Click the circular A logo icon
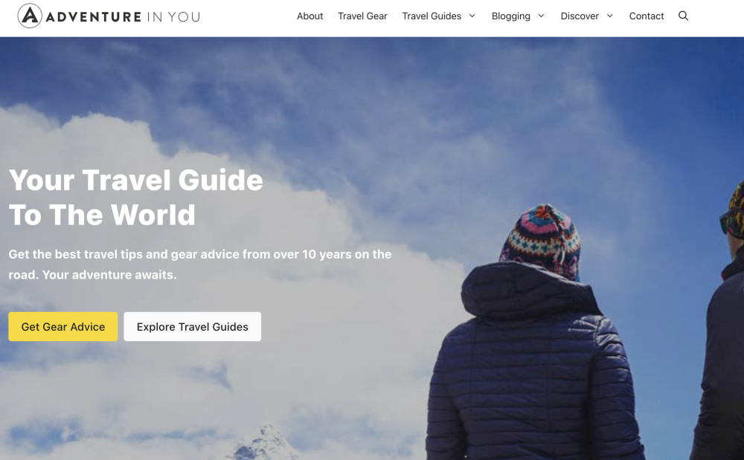This screenshot has height=460, width=744. [x=30, y=16]
